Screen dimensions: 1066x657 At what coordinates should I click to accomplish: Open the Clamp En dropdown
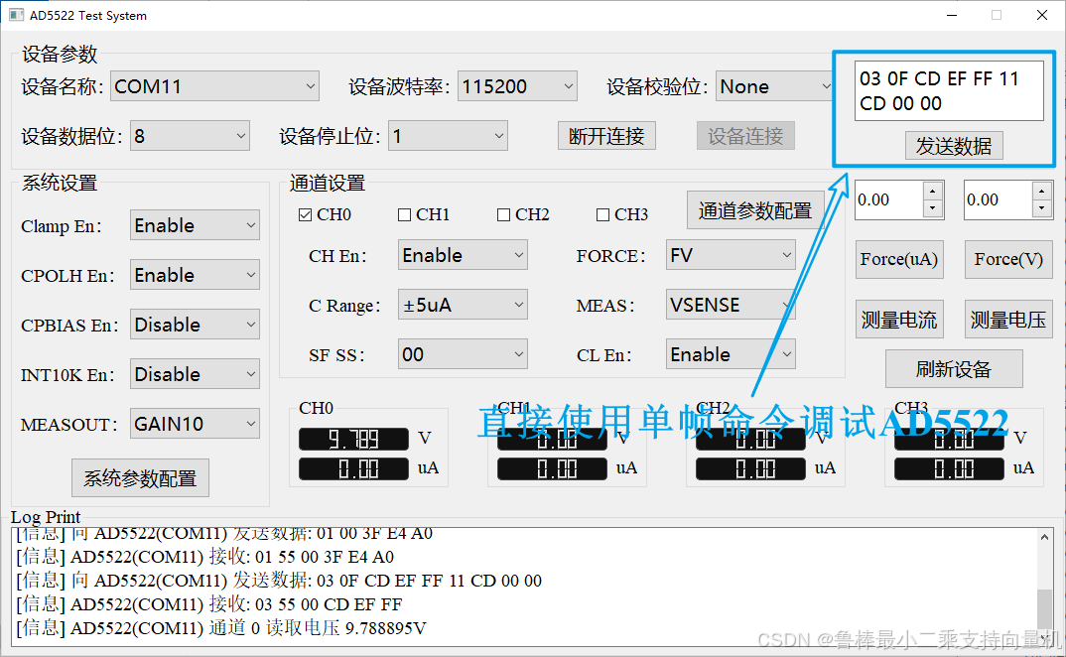point(196,225)
